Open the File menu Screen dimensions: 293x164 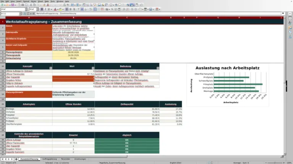pyautogui.click(x=2, y=1)
